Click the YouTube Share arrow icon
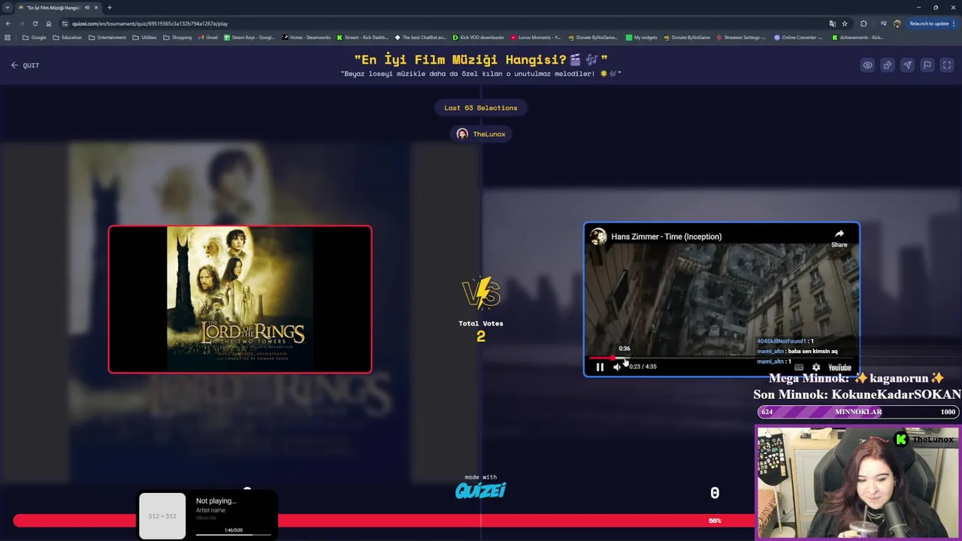 coord(839,238)
